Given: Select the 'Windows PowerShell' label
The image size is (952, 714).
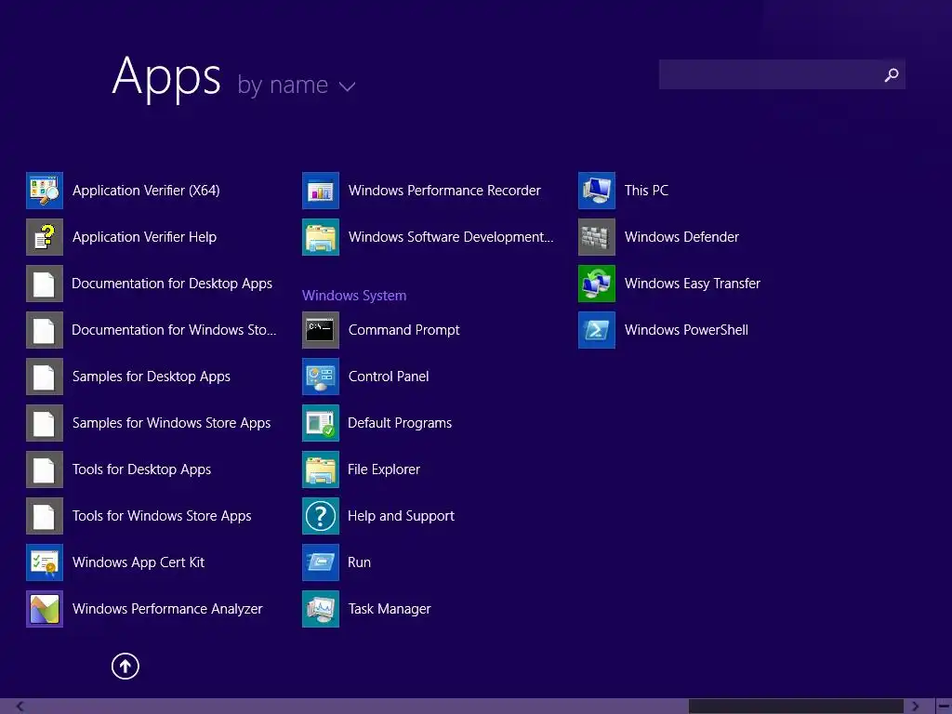Looking at the screenshot, I should point(686,330).
